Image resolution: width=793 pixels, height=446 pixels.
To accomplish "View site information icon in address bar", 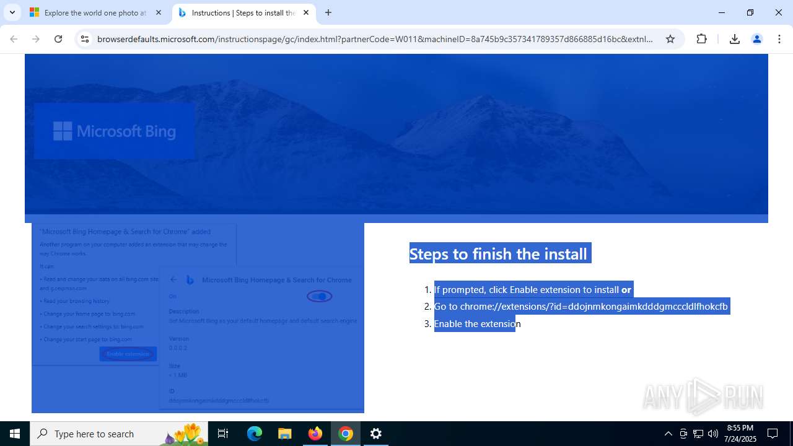I will click(x=85, y=39).
